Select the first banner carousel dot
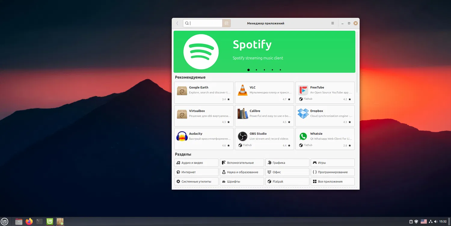451x226 pixels. tap(248, 70)
